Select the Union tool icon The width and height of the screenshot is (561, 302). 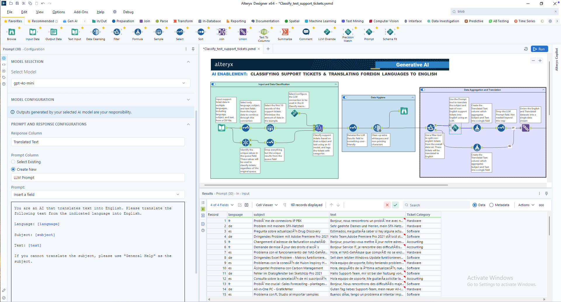243,32
